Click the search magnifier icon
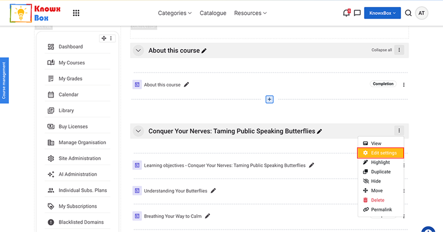 pyautogui.click(x=408, y=13)
